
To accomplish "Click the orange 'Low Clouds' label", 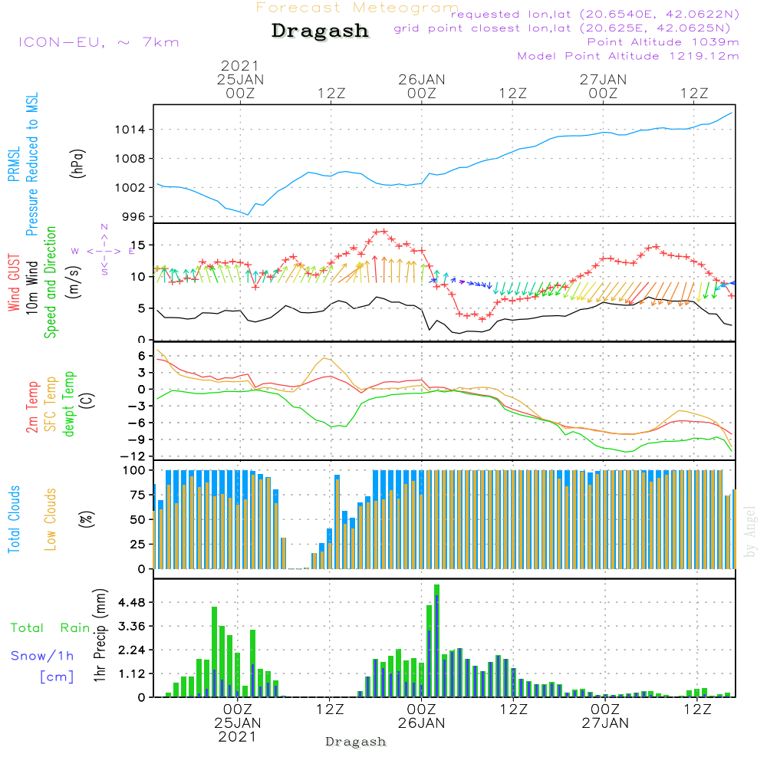I will tap(51, 519).
